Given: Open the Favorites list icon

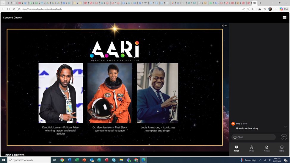Looking at the screenshot, I should [x=265, y=9].
